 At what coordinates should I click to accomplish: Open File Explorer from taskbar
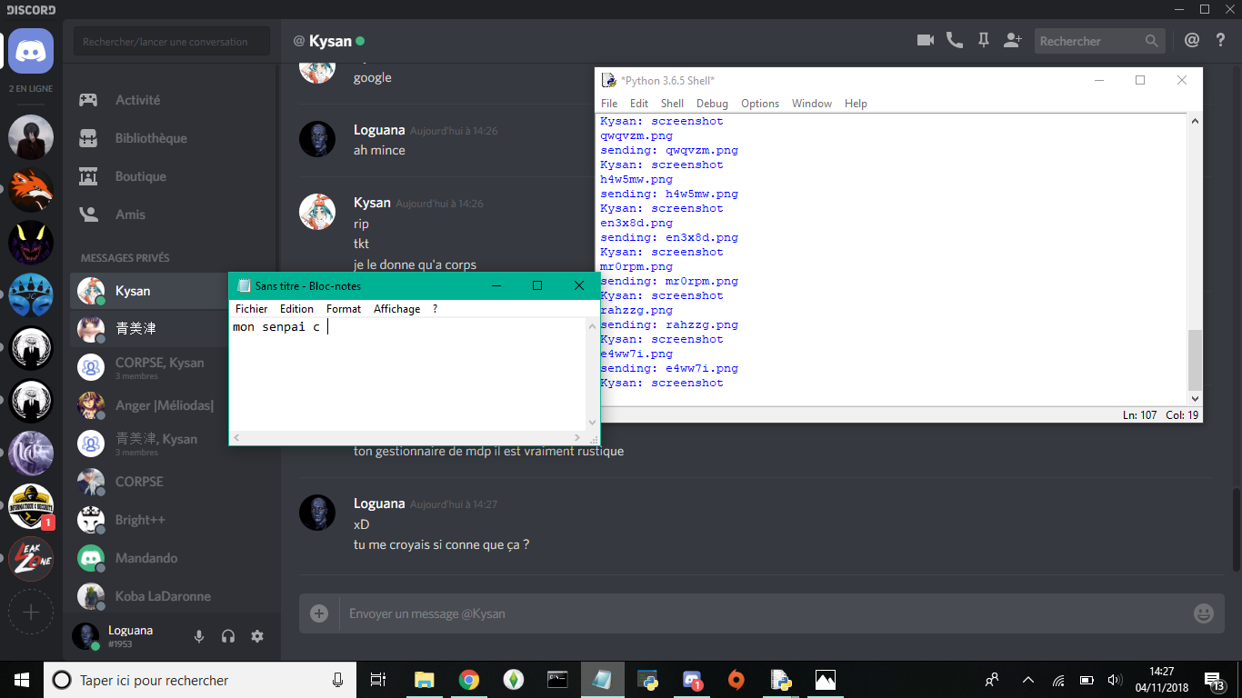(424, 680)
